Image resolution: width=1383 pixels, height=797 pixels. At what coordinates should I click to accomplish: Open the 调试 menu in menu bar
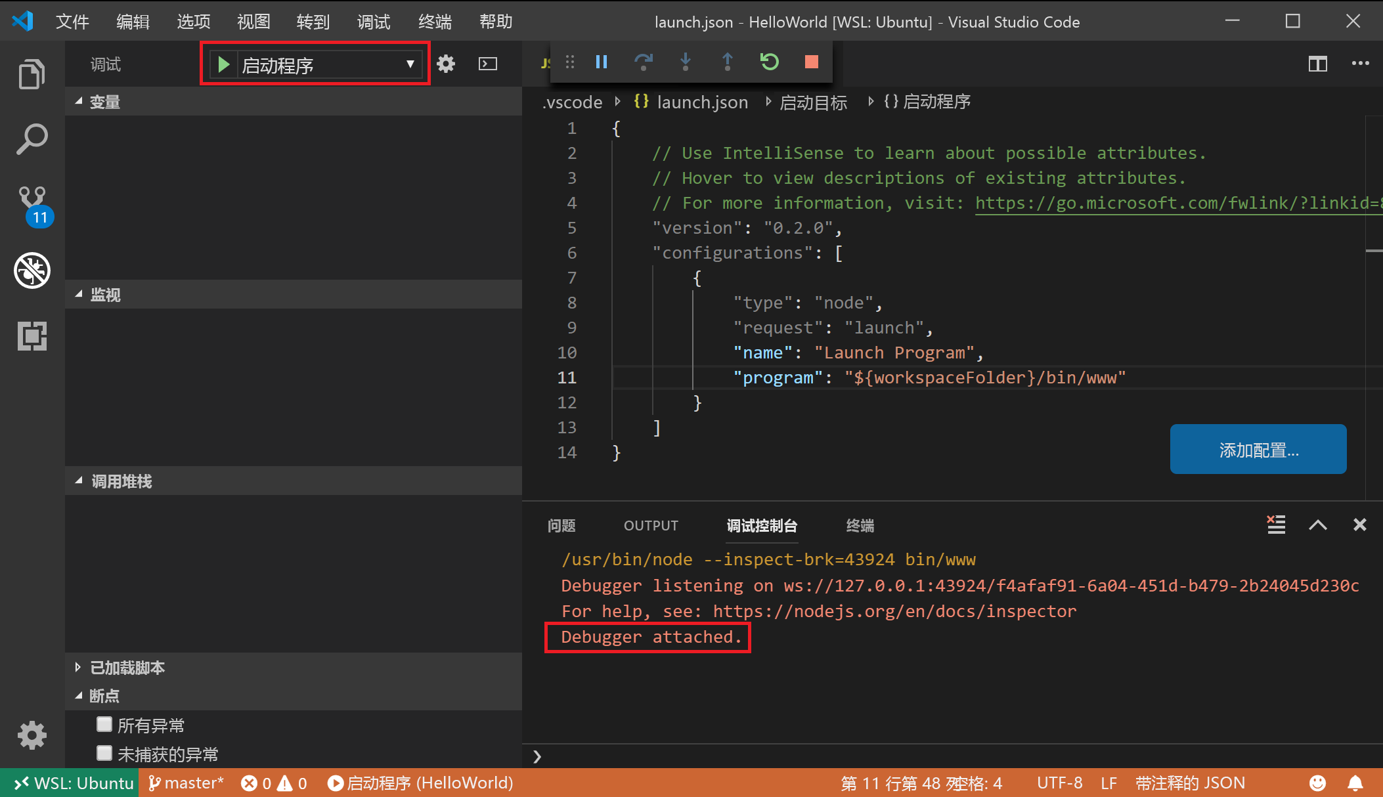(374, 22)
